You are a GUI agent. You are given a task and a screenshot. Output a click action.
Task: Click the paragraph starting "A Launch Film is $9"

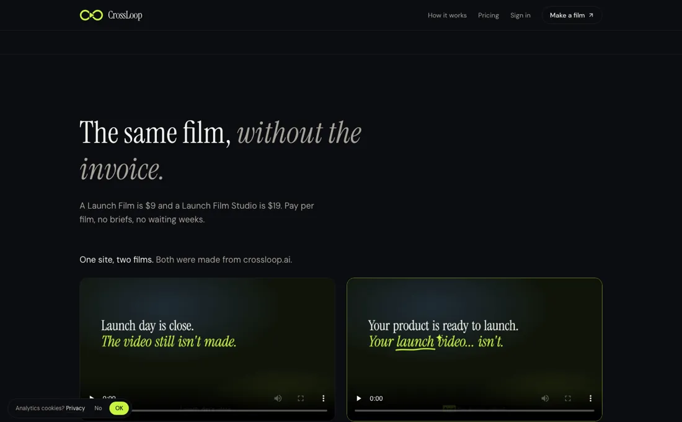click(197, 213)
